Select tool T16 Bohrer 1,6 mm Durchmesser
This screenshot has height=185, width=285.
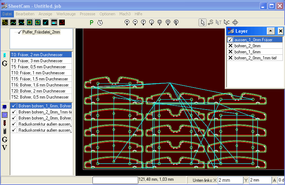pyautogui.click(x=39, y=85)
